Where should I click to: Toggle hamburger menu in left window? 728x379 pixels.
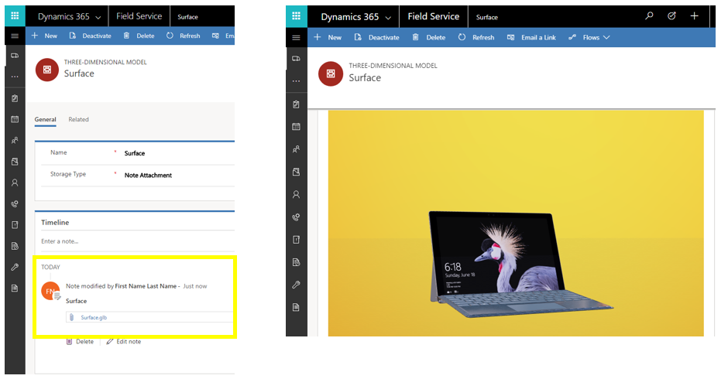click(x=15, y=36)
